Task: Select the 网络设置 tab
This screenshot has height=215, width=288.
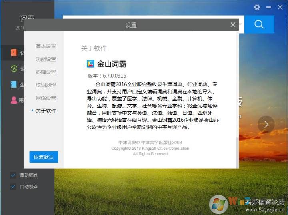Action: pyautogui.click(x=46, y=98)
